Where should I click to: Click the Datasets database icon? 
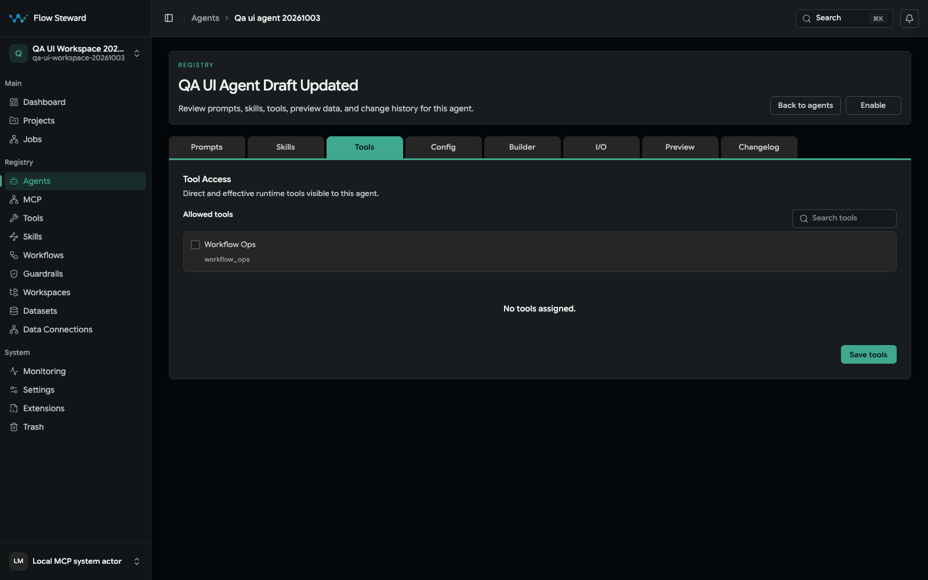pyautogui.click(x=14, y=311)
